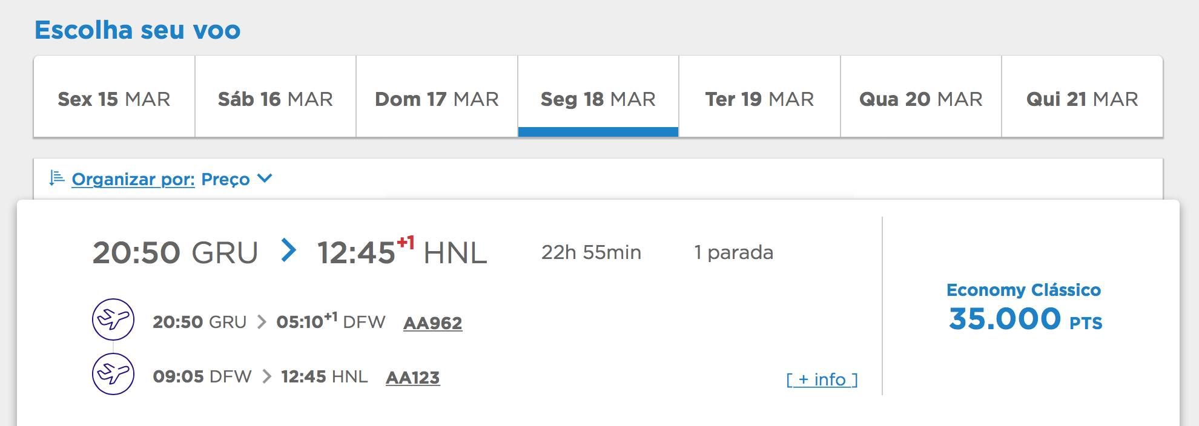Image resolution: width=1199 pixels, height=426 pixels.
Task: Open the Organizar por sorting options
Action: (133, 179)
